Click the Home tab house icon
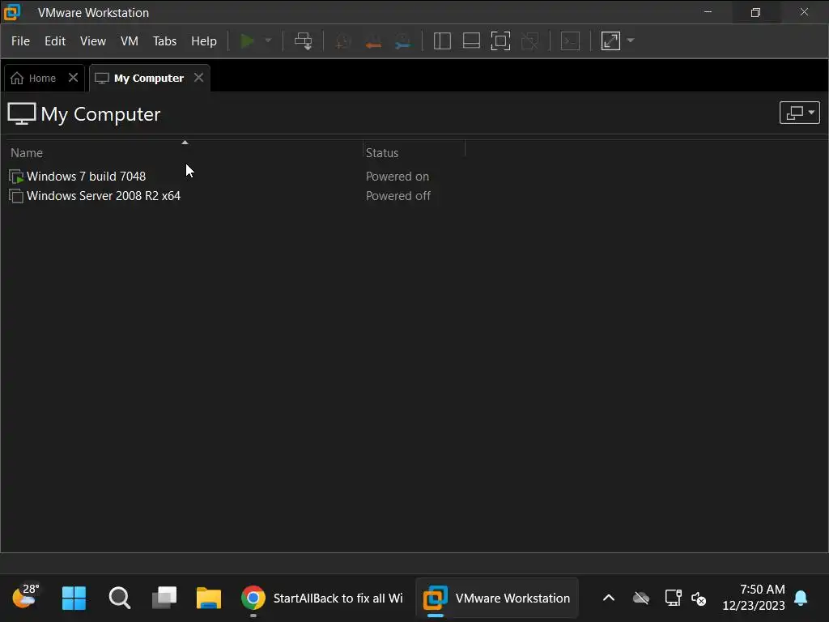The height and width of the screenshot is (622, 829). point(17,79)
